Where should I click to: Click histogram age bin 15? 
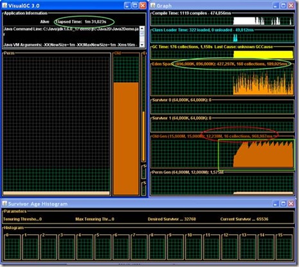pyautogui.click(x=284, y=247)
